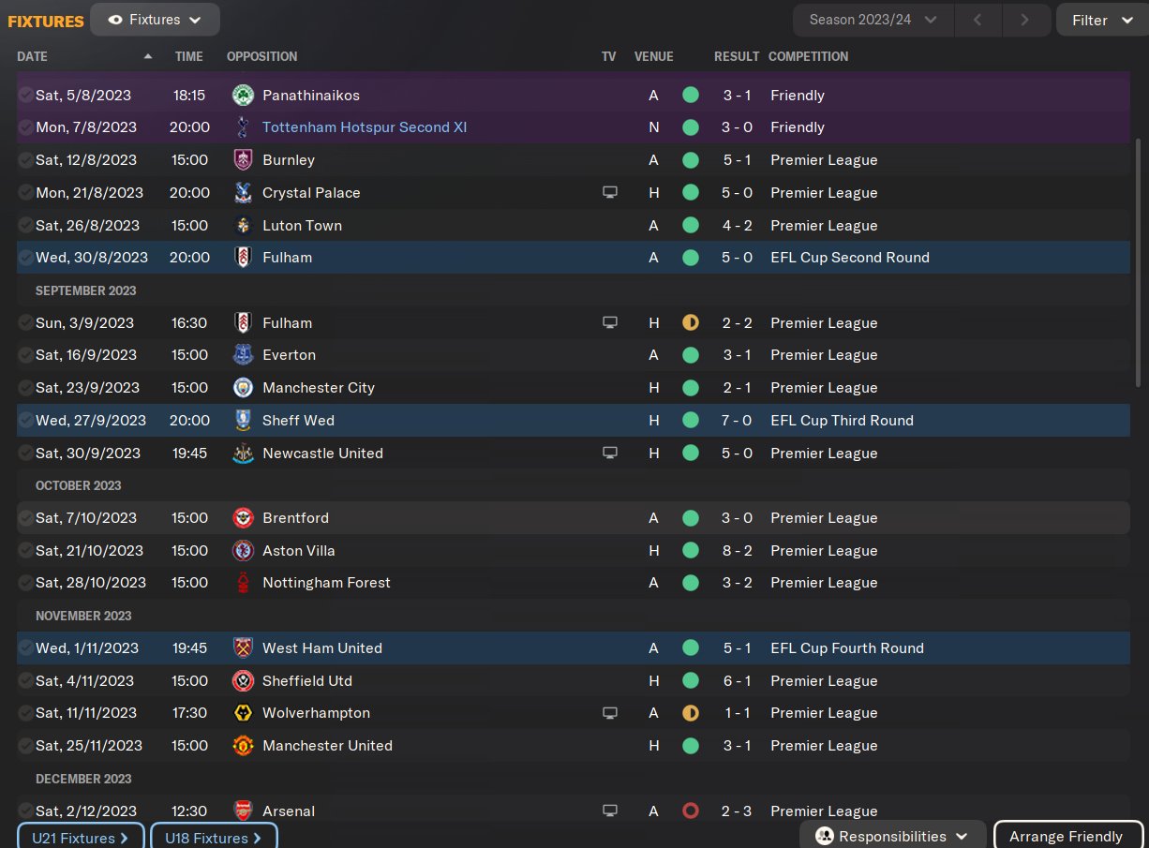This screenshot has height=848, width=1149.
Task: Go to next season with the right arrow
Action: click(1024, 20)
